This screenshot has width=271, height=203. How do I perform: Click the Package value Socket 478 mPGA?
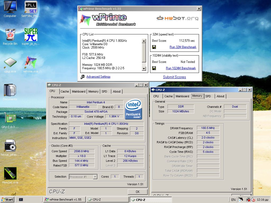click(x=96, y=112)
